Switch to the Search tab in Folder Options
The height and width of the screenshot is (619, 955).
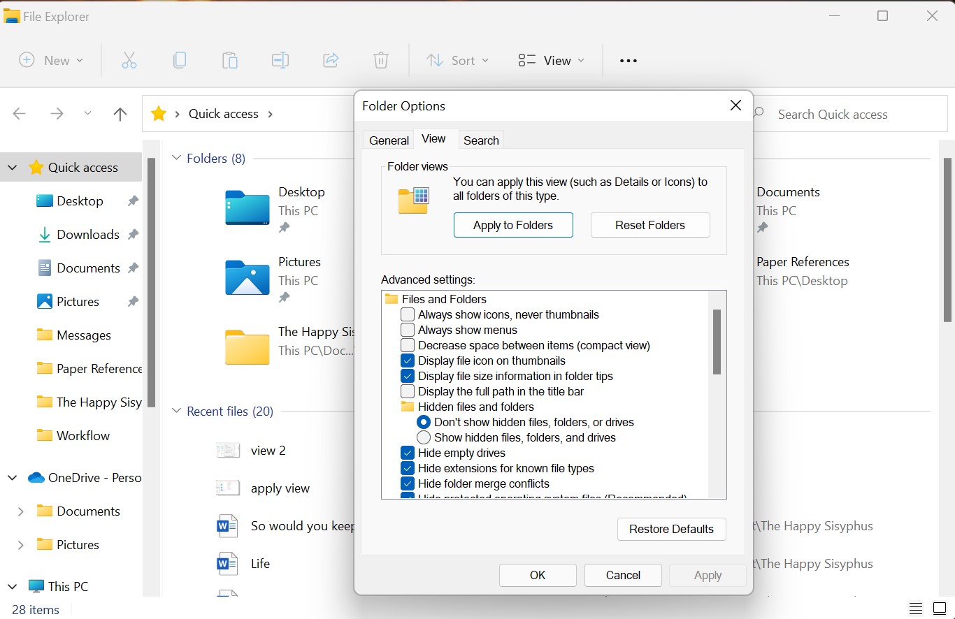[x=481, y=140]
